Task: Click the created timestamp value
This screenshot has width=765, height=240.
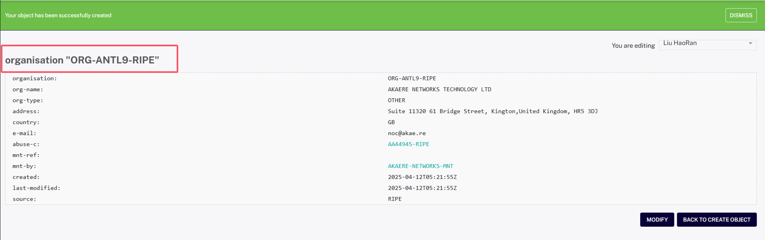Action: (422, 177)
